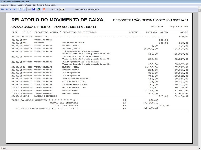Advance to the next page
Screen dimensions: 201x150
[x=11, y=9]
